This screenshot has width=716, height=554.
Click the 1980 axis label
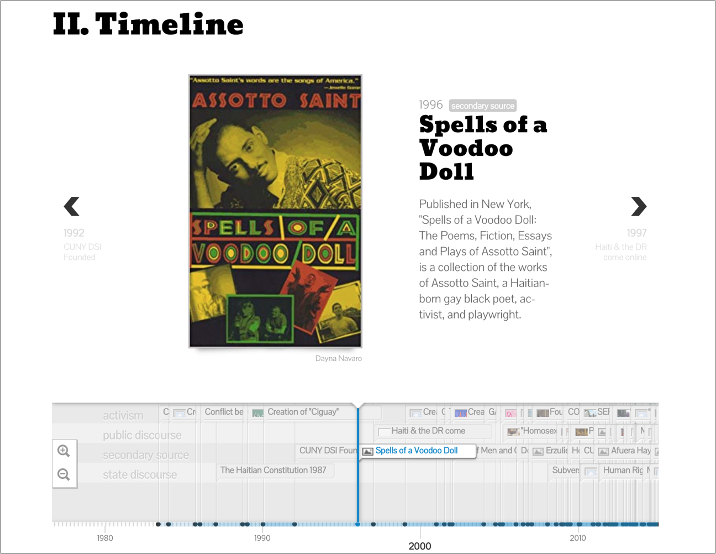click(x=105, y=538)
